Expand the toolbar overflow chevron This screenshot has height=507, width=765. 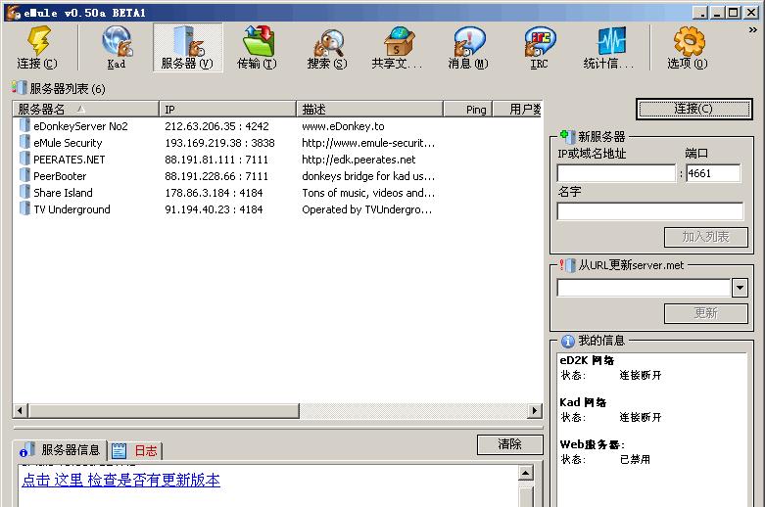(753, 30)
